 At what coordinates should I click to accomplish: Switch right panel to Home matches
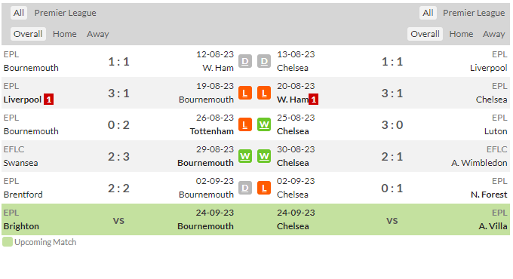pyautogui.click(x=461, y=34)
